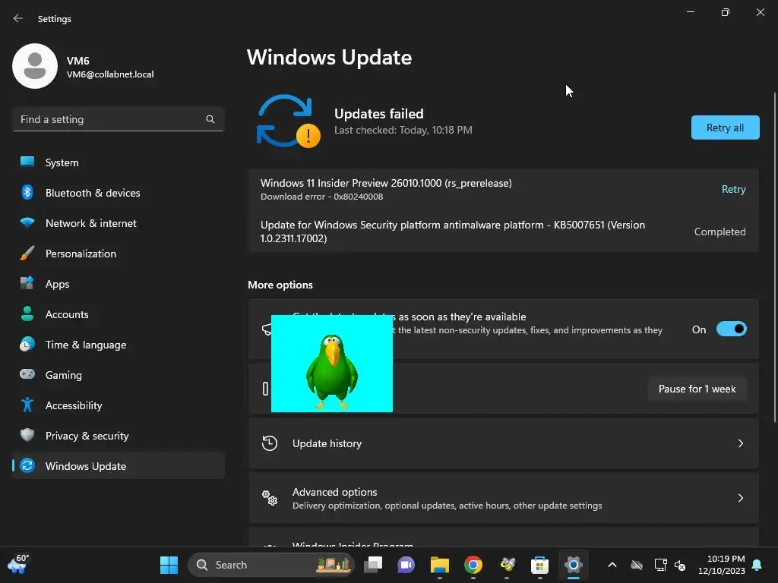The height and width of the screenshot is (583, 778).
Task: Click the cloud sync tray icon
Action: pyautogui.click(x=637, y=565)
